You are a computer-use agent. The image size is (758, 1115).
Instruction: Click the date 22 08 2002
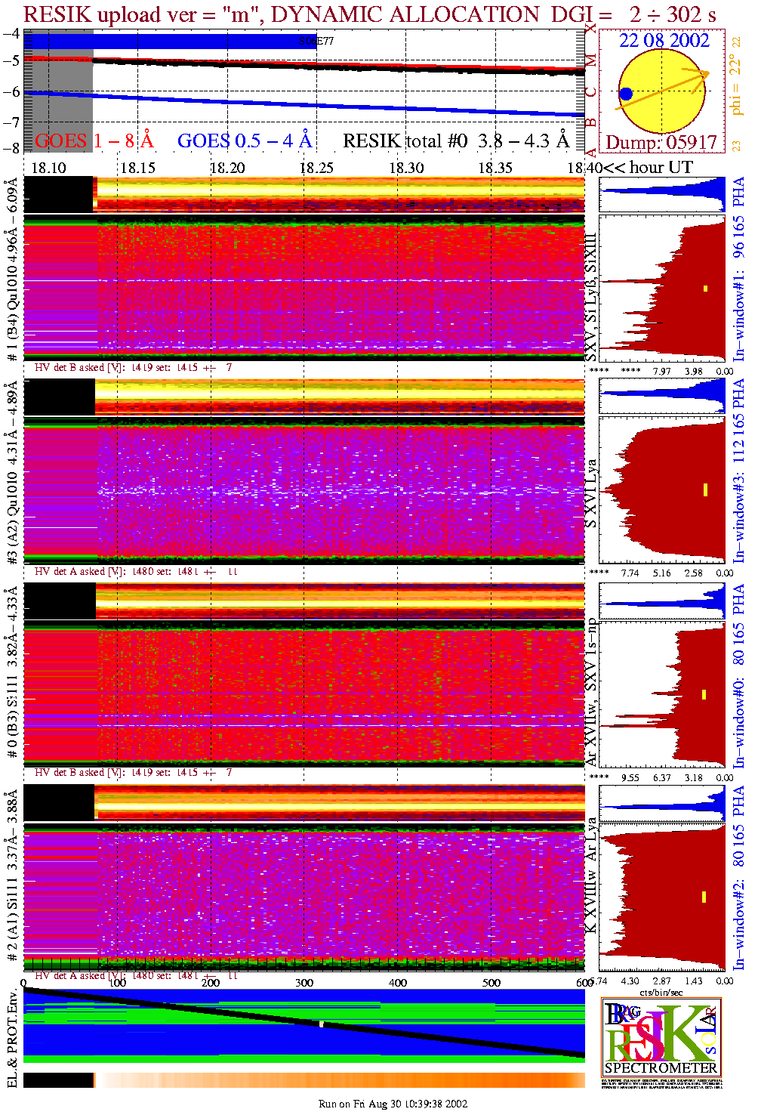click(664, 41)
